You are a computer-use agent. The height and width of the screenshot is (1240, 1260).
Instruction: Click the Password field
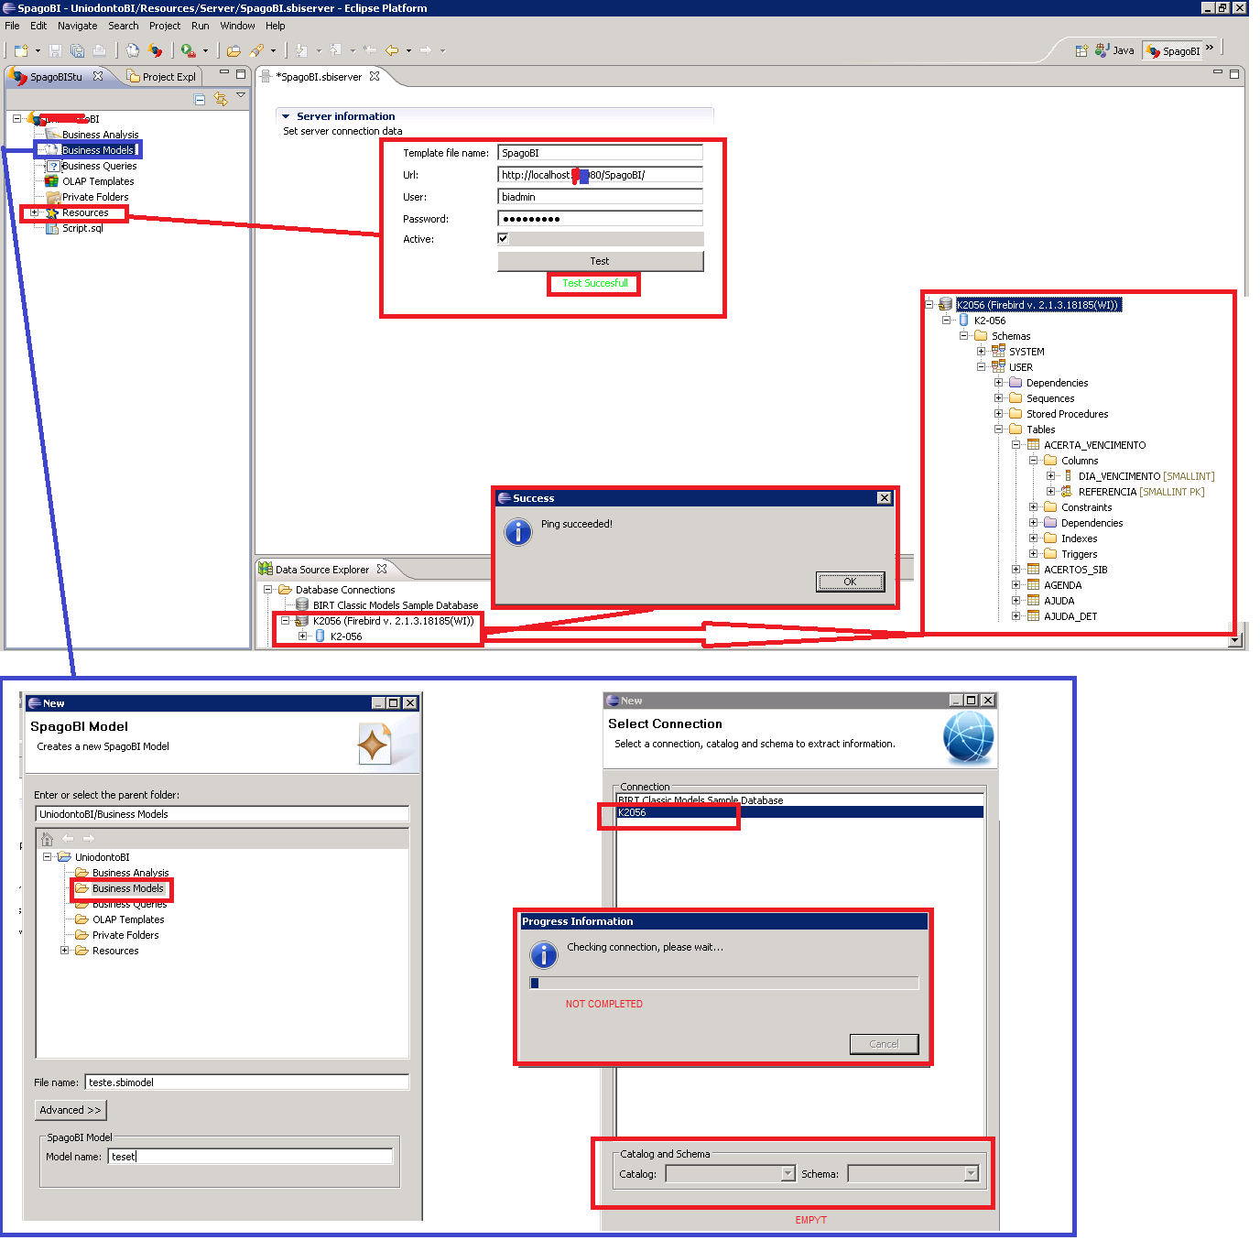(x=600, y=219)
